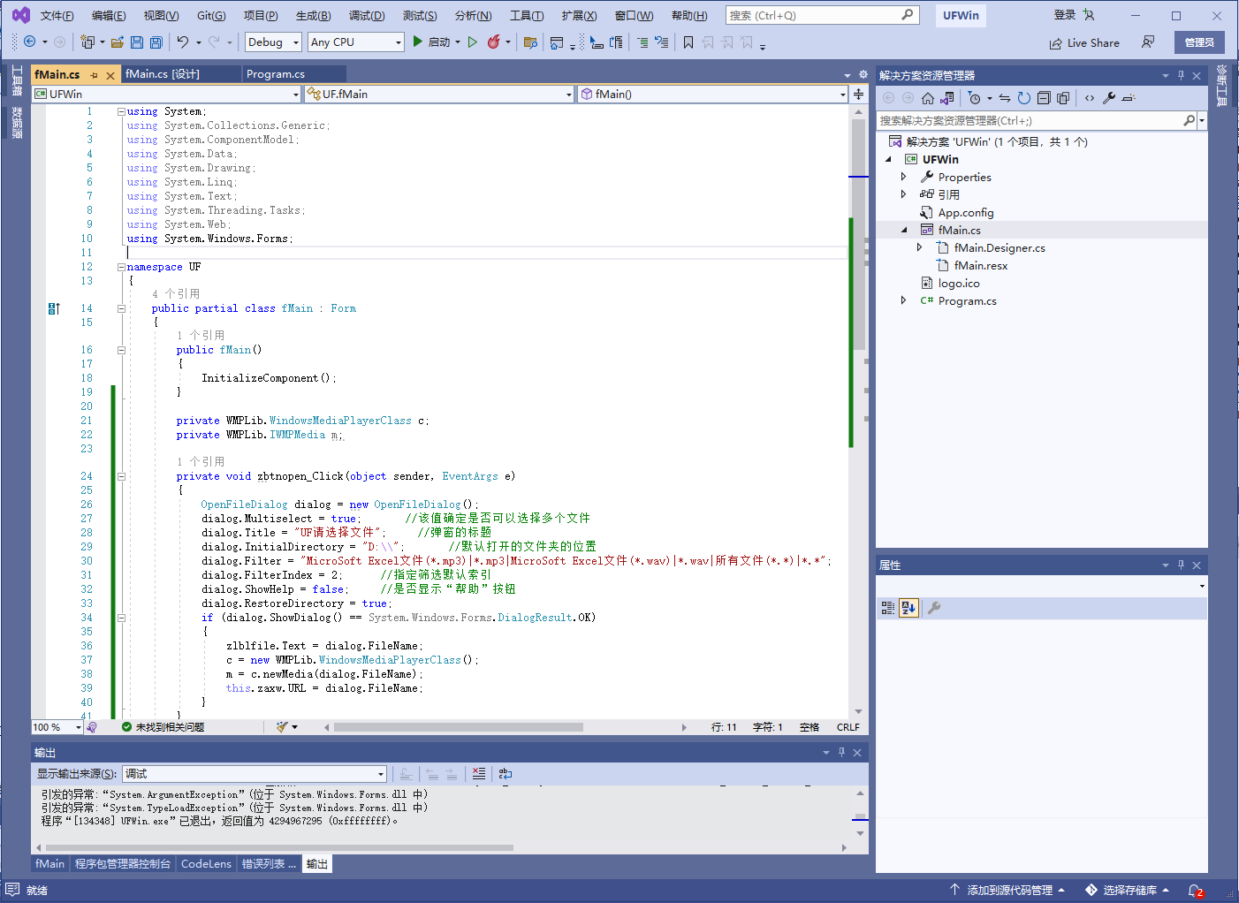Image resolution: width=1239 pixels, height=903 pixels.
Task: Click the Undo arrow icon
Action: 182,42
